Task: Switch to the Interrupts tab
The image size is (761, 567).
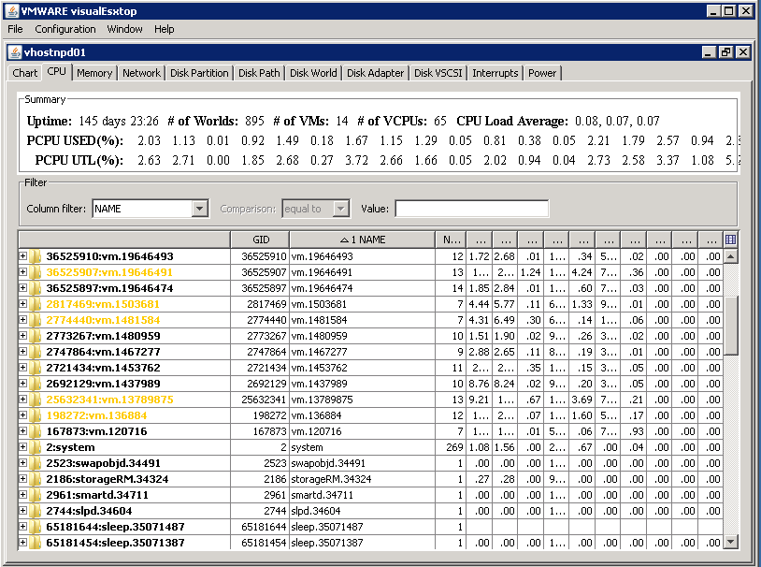Action: coord(495,73)
